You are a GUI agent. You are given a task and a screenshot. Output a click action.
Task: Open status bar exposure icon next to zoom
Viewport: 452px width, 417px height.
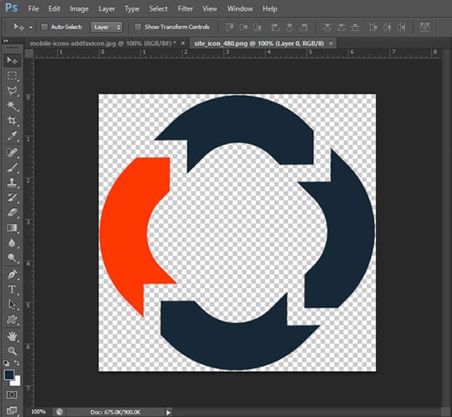(x=59, y=412)
